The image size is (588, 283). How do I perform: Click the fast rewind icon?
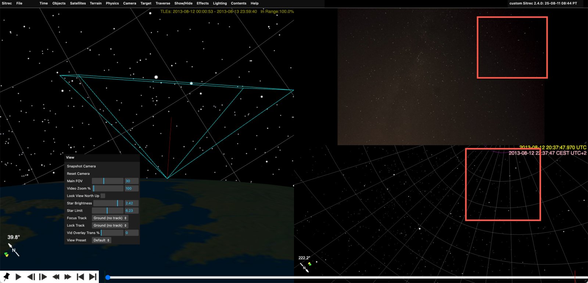pos(56,277)
